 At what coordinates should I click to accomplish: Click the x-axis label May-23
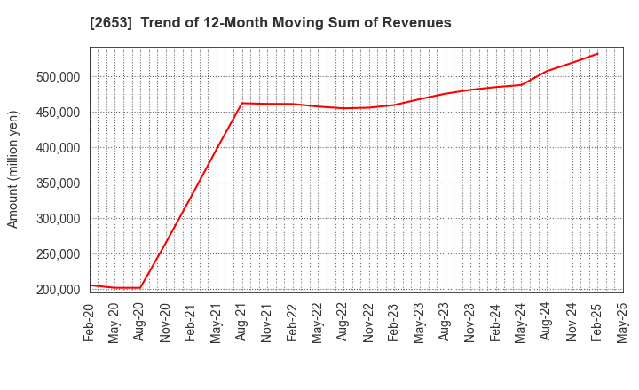419,323
